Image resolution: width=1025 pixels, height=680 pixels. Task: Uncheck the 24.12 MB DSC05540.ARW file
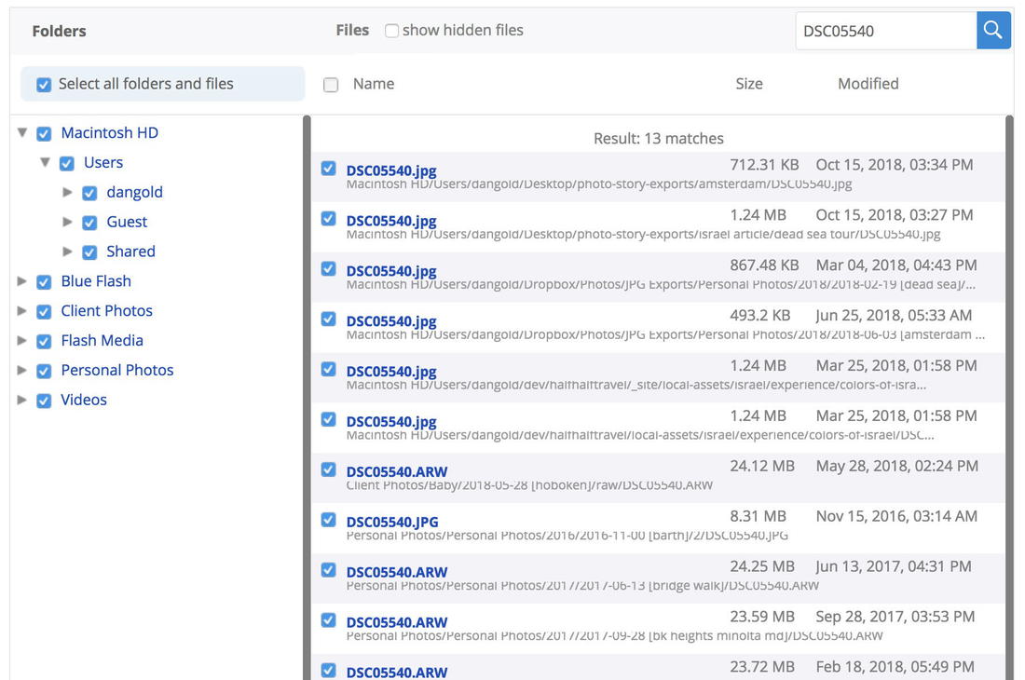coord(328,469)
